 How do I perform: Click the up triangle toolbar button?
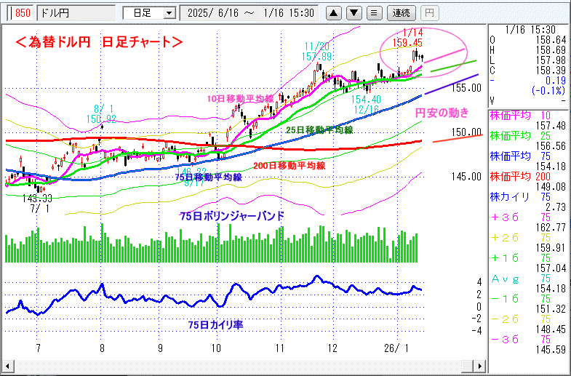pos(335,13)
